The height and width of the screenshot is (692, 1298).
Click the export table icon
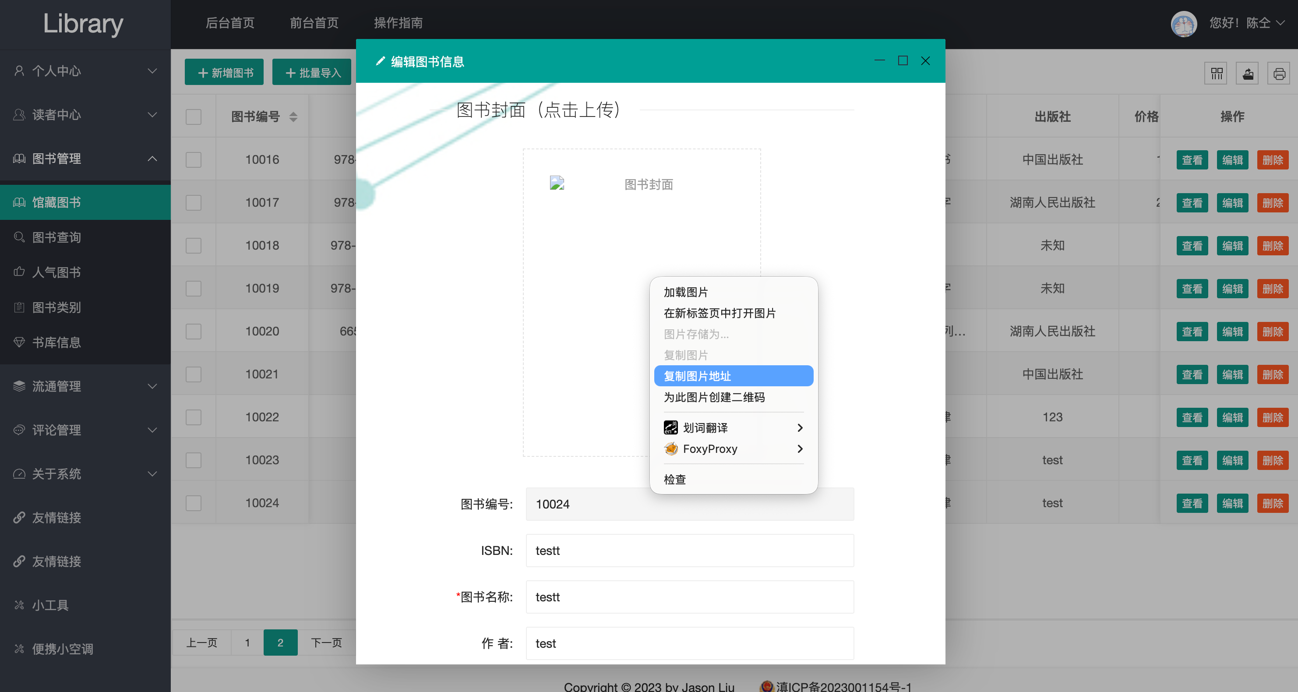[x=1248, y=74]
